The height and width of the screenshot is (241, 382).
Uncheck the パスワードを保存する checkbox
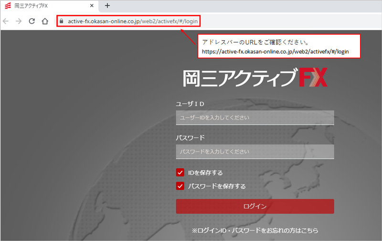tap(180, 186)
